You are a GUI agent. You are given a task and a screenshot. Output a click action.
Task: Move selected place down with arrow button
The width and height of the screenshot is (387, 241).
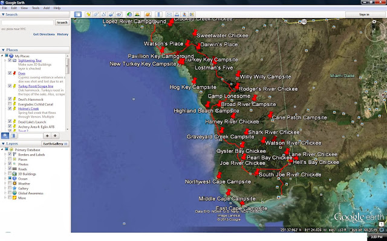pos(55,136)
